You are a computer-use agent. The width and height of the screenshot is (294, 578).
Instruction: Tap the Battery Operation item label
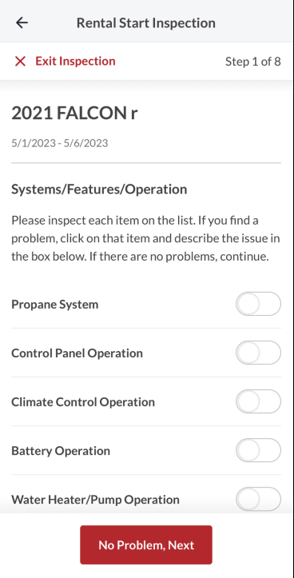[61, 450]
